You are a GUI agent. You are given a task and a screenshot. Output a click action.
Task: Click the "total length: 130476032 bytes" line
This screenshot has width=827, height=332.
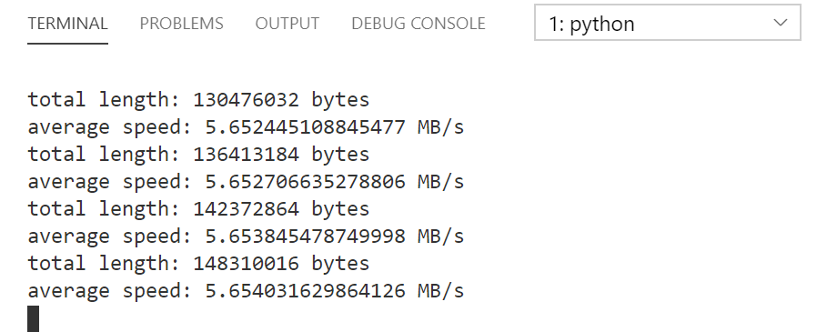(x=198, y=100)
